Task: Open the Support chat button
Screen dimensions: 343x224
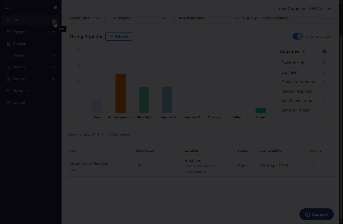Action: point(317,215)
